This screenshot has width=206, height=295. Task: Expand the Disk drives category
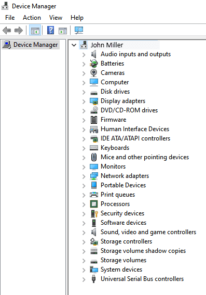coord(84,92)
